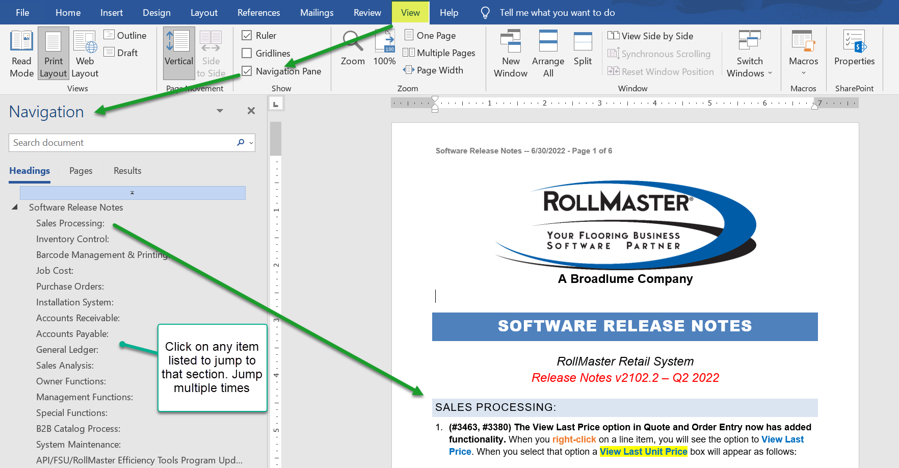Switch to Results tab in Navigation
The height and width of the screenshot is (468, 899).
127,171
